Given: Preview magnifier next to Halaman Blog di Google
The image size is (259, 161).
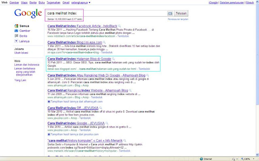Looking at the screenshot, I should pos(113,59).
